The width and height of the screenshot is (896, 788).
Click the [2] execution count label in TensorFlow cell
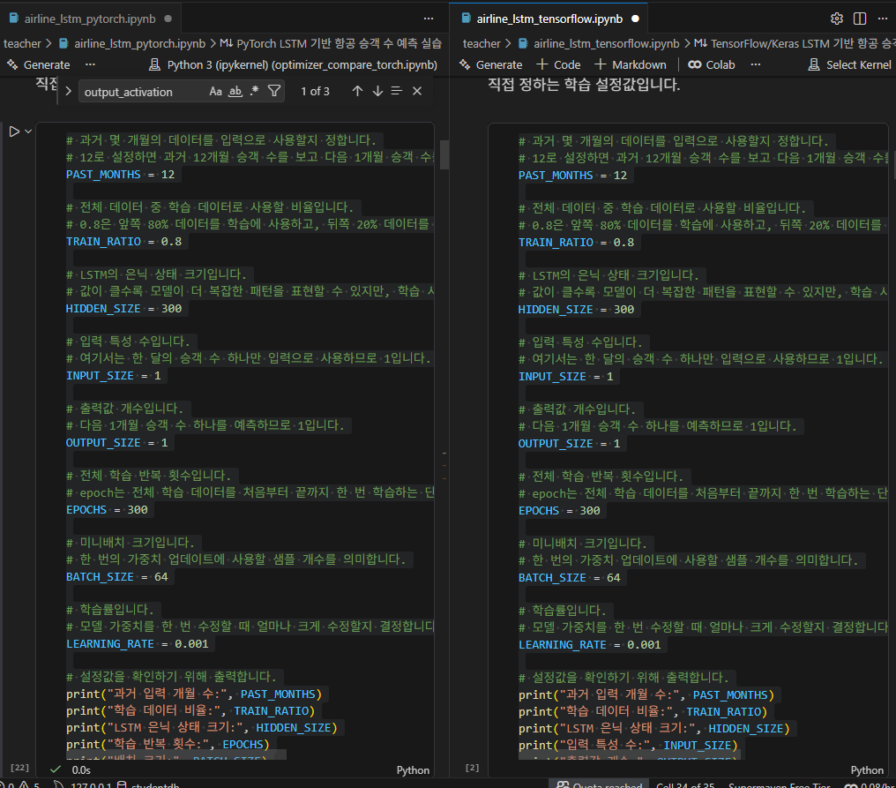[x=473, y=768]
